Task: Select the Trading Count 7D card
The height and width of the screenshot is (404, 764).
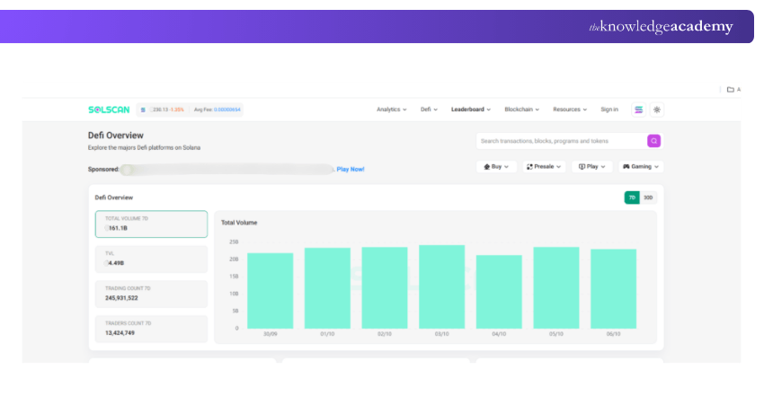Action: (151, 294)
